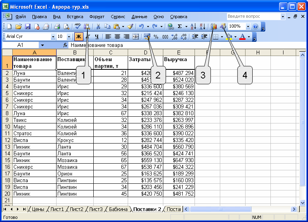This screenshot has width=308, height=222.
Task: Toggle center alignment
Action: [117, 37]
